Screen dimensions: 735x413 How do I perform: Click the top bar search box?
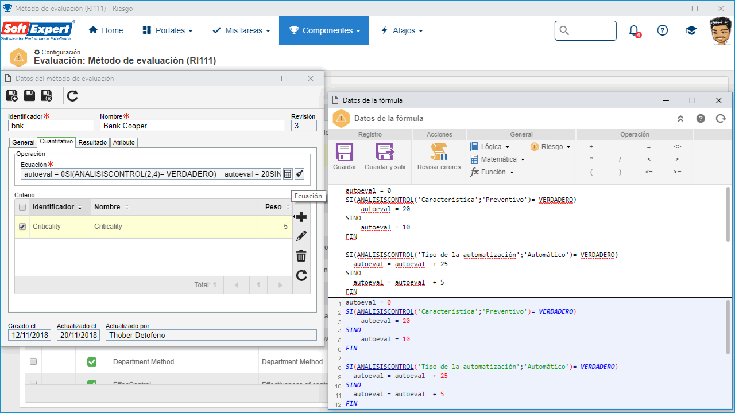tap(586, 30)
